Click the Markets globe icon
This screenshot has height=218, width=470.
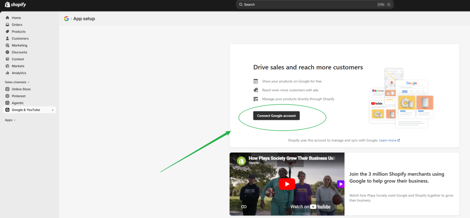coord(7,66)
